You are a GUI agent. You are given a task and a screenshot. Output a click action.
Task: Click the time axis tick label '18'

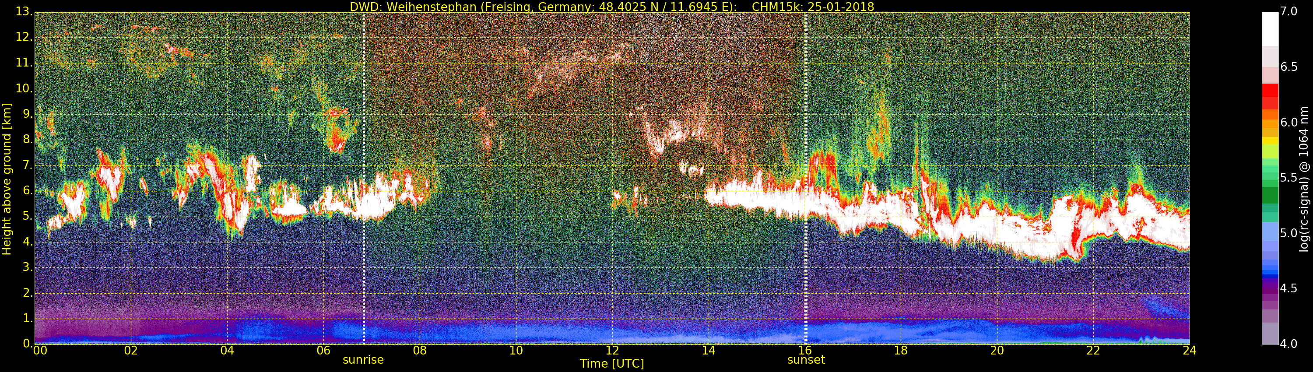pyautogui.click(x=901, y=351)
